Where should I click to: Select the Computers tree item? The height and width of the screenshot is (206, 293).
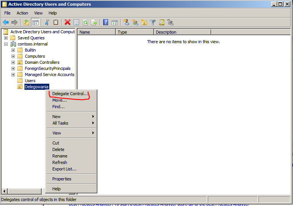click(x=35, y=56)
